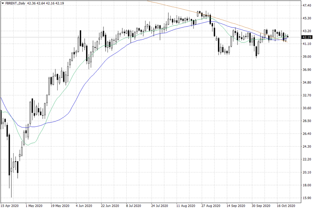
Task: Click the 26.40 price axis label
Action: 307,134
